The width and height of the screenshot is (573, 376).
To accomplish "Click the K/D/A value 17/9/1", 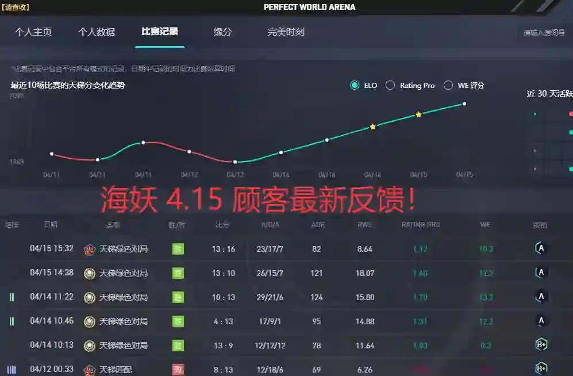I will (270, 321).
